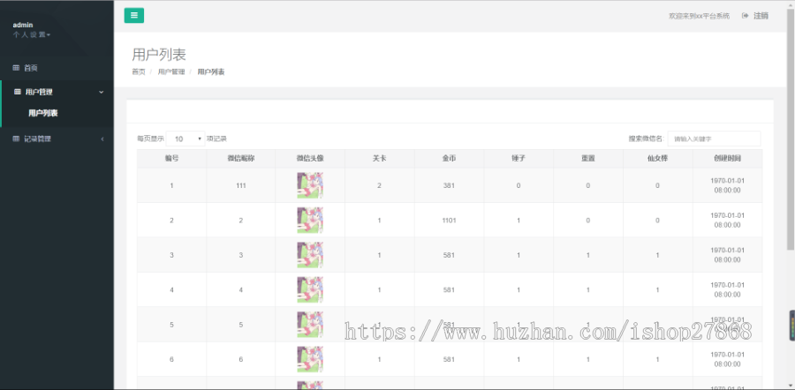This screenshot has width=795, height=390.
Task: Click the creation time in row 1
Action: click(728, 186)
